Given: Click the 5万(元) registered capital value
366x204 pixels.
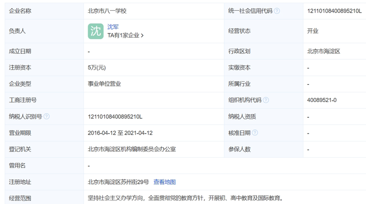Looking at the screenshot, I should (x=97, y=67).
